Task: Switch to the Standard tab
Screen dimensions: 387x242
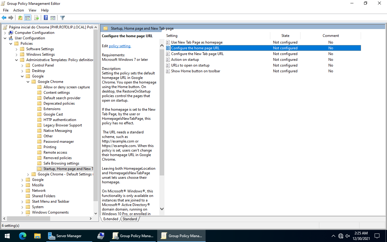Action: pyautogui.click(x=130, y=219)
